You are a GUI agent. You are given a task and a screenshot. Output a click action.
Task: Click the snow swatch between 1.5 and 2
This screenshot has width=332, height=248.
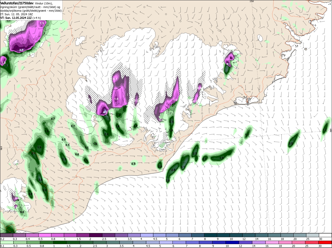click(x=83, y=235)
